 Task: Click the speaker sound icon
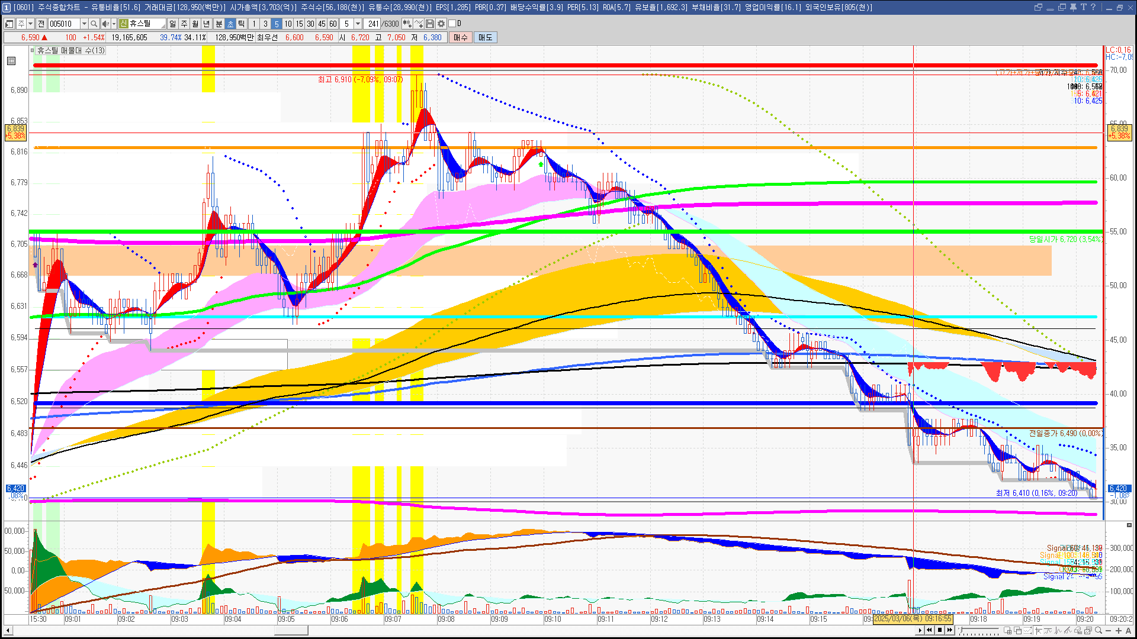105,24
